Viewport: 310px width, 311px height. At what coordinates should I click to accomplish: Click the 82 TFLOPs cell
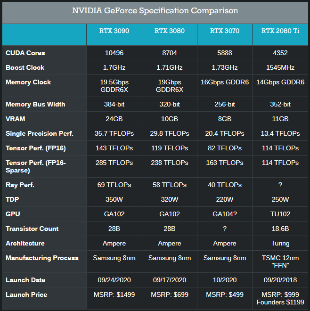tap(225, 148)
